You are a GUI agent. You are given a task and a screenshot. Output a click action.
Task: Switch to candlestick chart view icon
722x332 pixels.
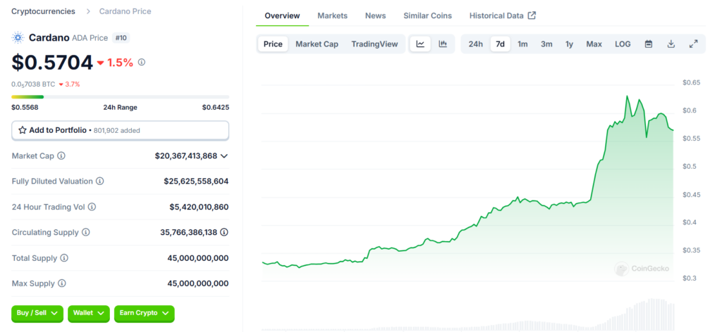443,44
